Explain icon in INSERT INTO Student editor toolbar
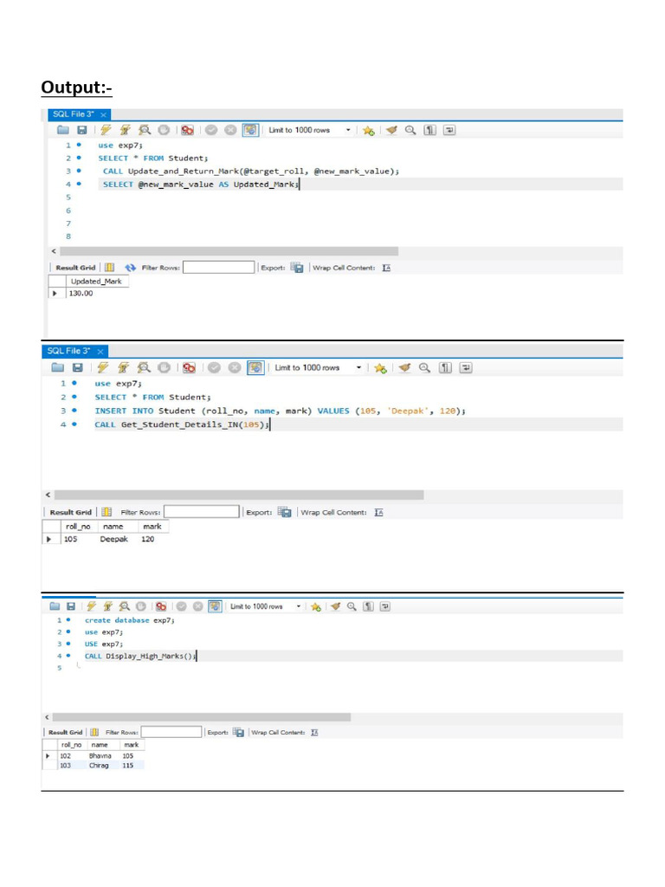 [145, 367]
